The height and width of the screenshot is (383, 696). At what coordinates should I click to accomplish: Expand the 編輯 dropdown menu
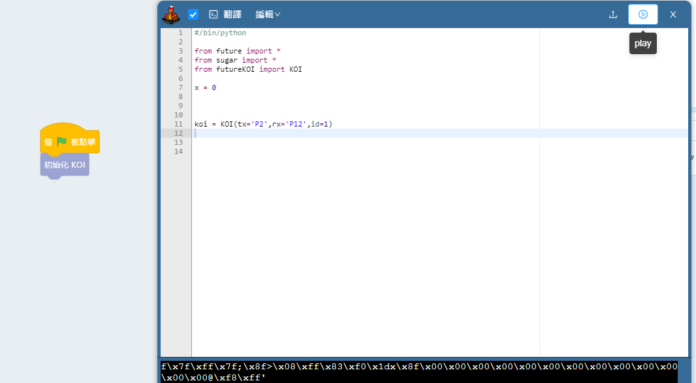tap(268, 14)
